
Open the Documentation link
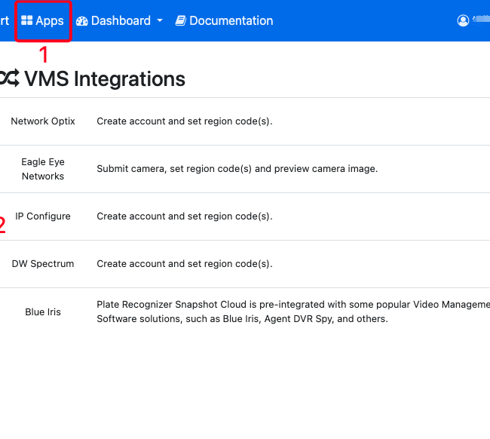(x=224, y=20)
